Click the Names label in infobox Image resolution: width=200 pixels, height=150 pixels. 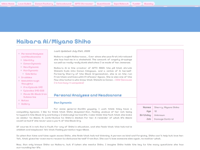pyautogui.click(x=147, y=107)
